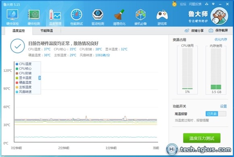Viewport: 234px width, 157px height.
Task: Open the 论坛 forum link
Action: 183,4
